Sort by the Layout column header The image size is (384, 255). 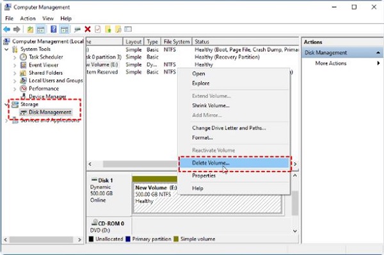click(x=134, y=42)
